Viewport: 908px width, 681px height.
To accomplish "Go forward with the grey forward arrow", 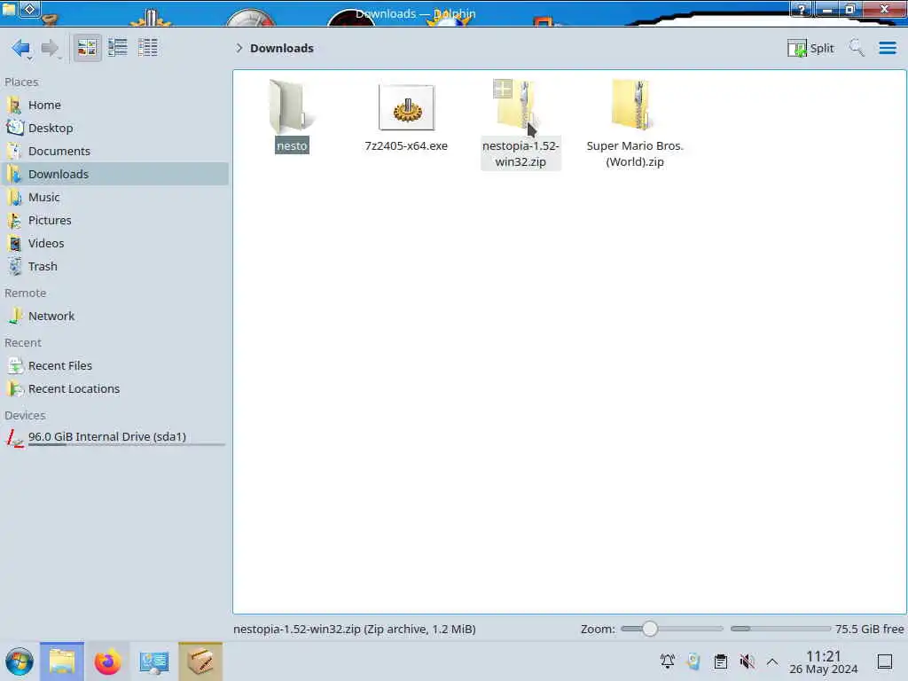I will click(x=51, y=48).
